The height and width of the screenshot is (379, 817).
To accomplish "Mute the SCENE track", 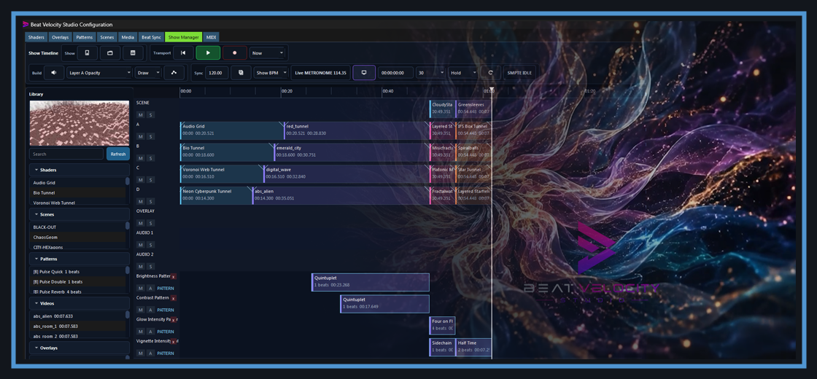I will tap(141, 115).
